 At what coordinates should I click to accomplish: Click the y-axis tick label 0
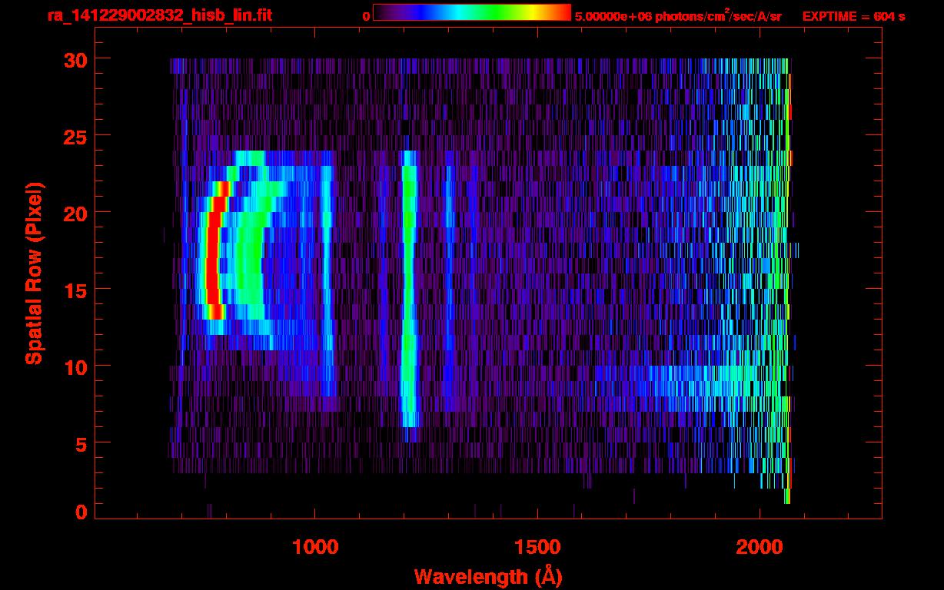coord(82,512)
